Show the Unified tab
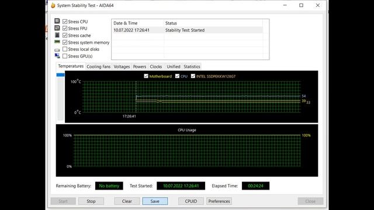 click(x=174, y=66)
